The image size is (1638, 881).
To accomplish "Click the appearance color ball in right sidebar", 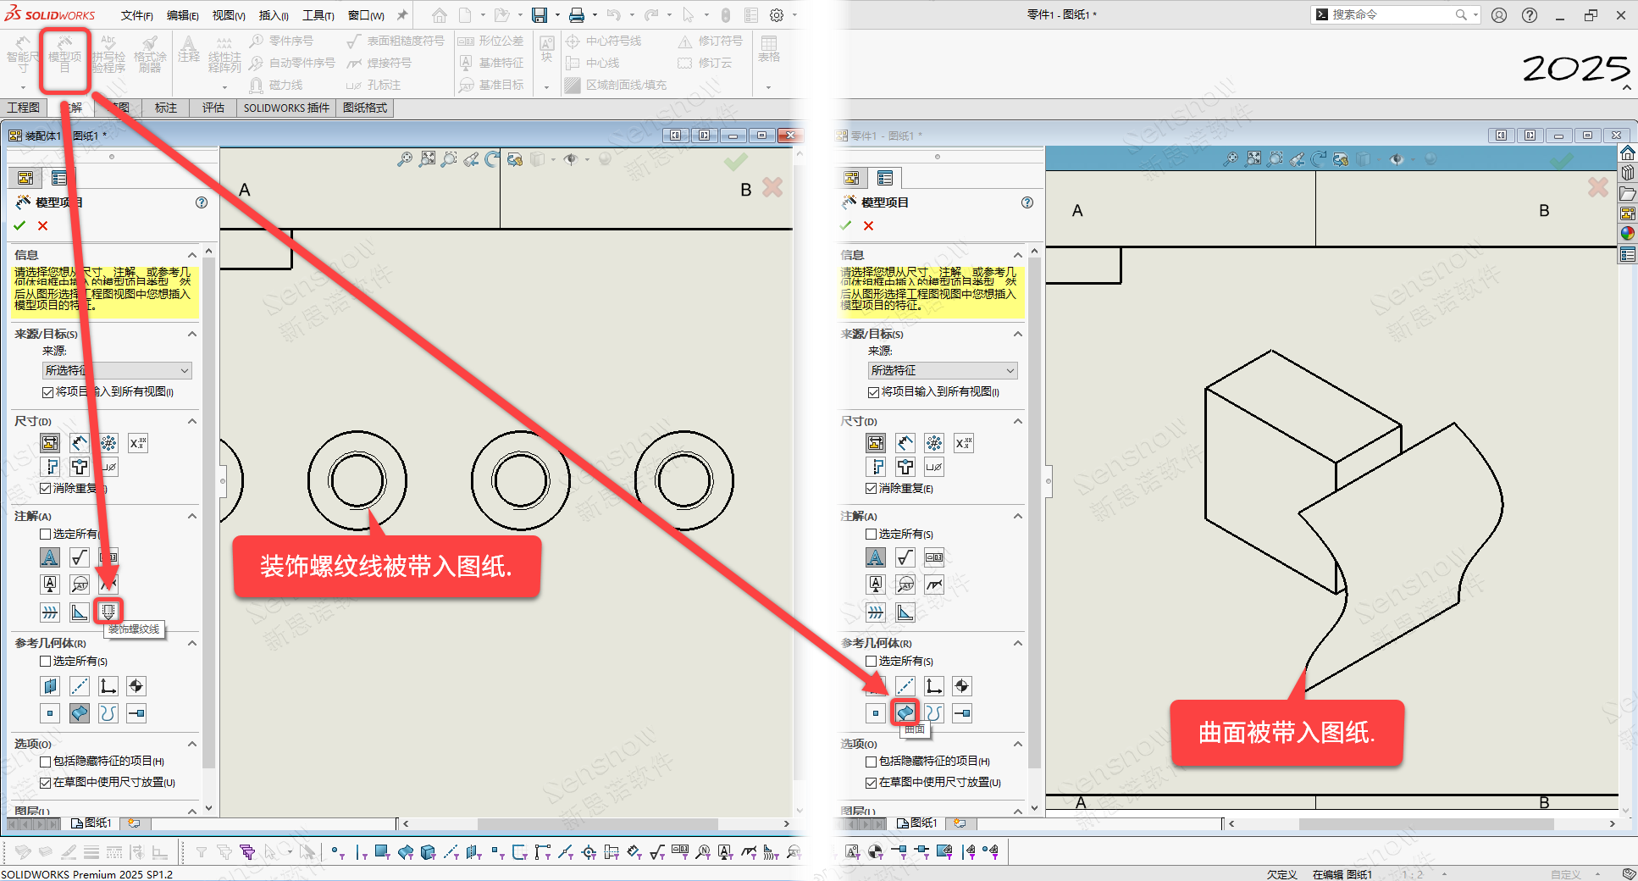I will [x=1627, y=234].
